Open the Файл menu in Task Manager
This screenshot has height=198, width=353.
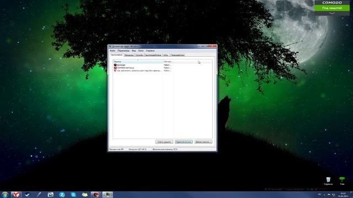coord(113,51)
